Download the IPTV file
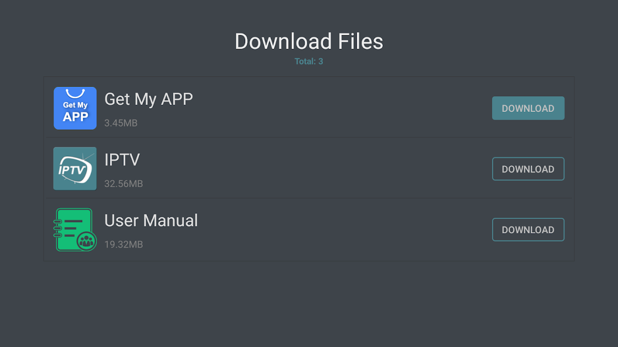The width and height of the screenshot is (618, 347). coord(528,169)
